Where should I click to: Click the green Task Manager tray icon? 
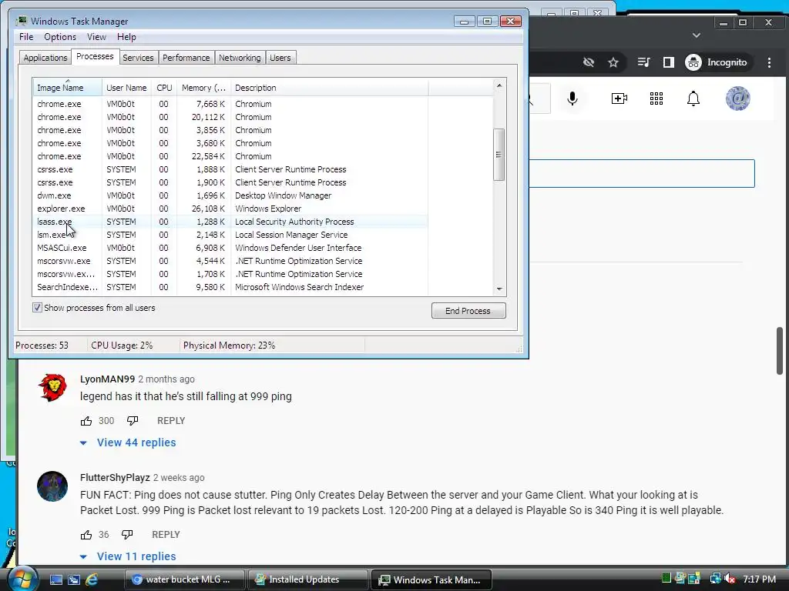666,579
